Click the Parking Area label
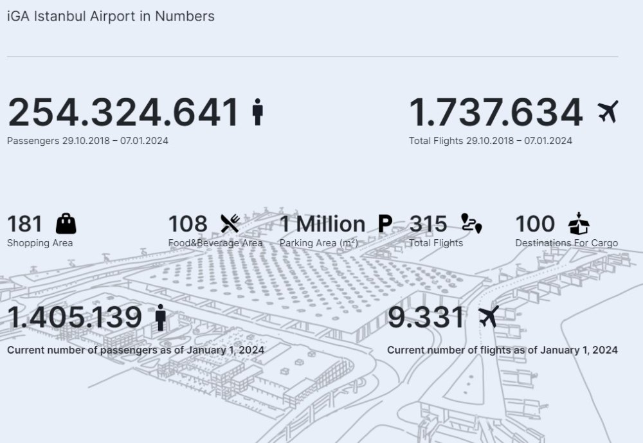Viewport: 643px width, 443px height. pyautogui.click(x=318, y=243)
